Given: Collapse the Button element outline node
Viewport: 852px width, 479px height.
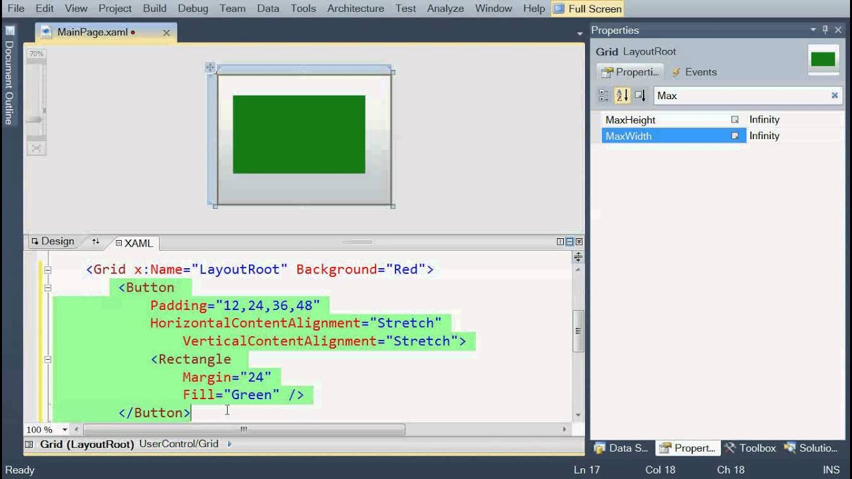Looking at the screenshot, I should (x=47, y=287).
